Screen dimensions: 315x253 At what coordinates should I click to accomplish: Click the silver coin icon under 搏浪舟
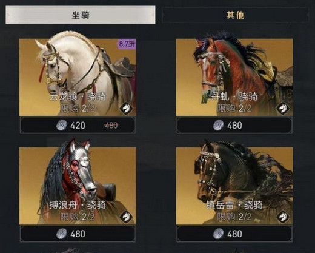[x=61, y=234]
